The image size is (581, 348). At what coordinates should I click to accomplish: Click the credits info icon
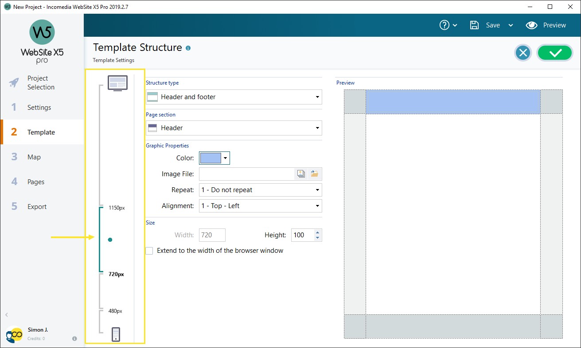(74, 339)
